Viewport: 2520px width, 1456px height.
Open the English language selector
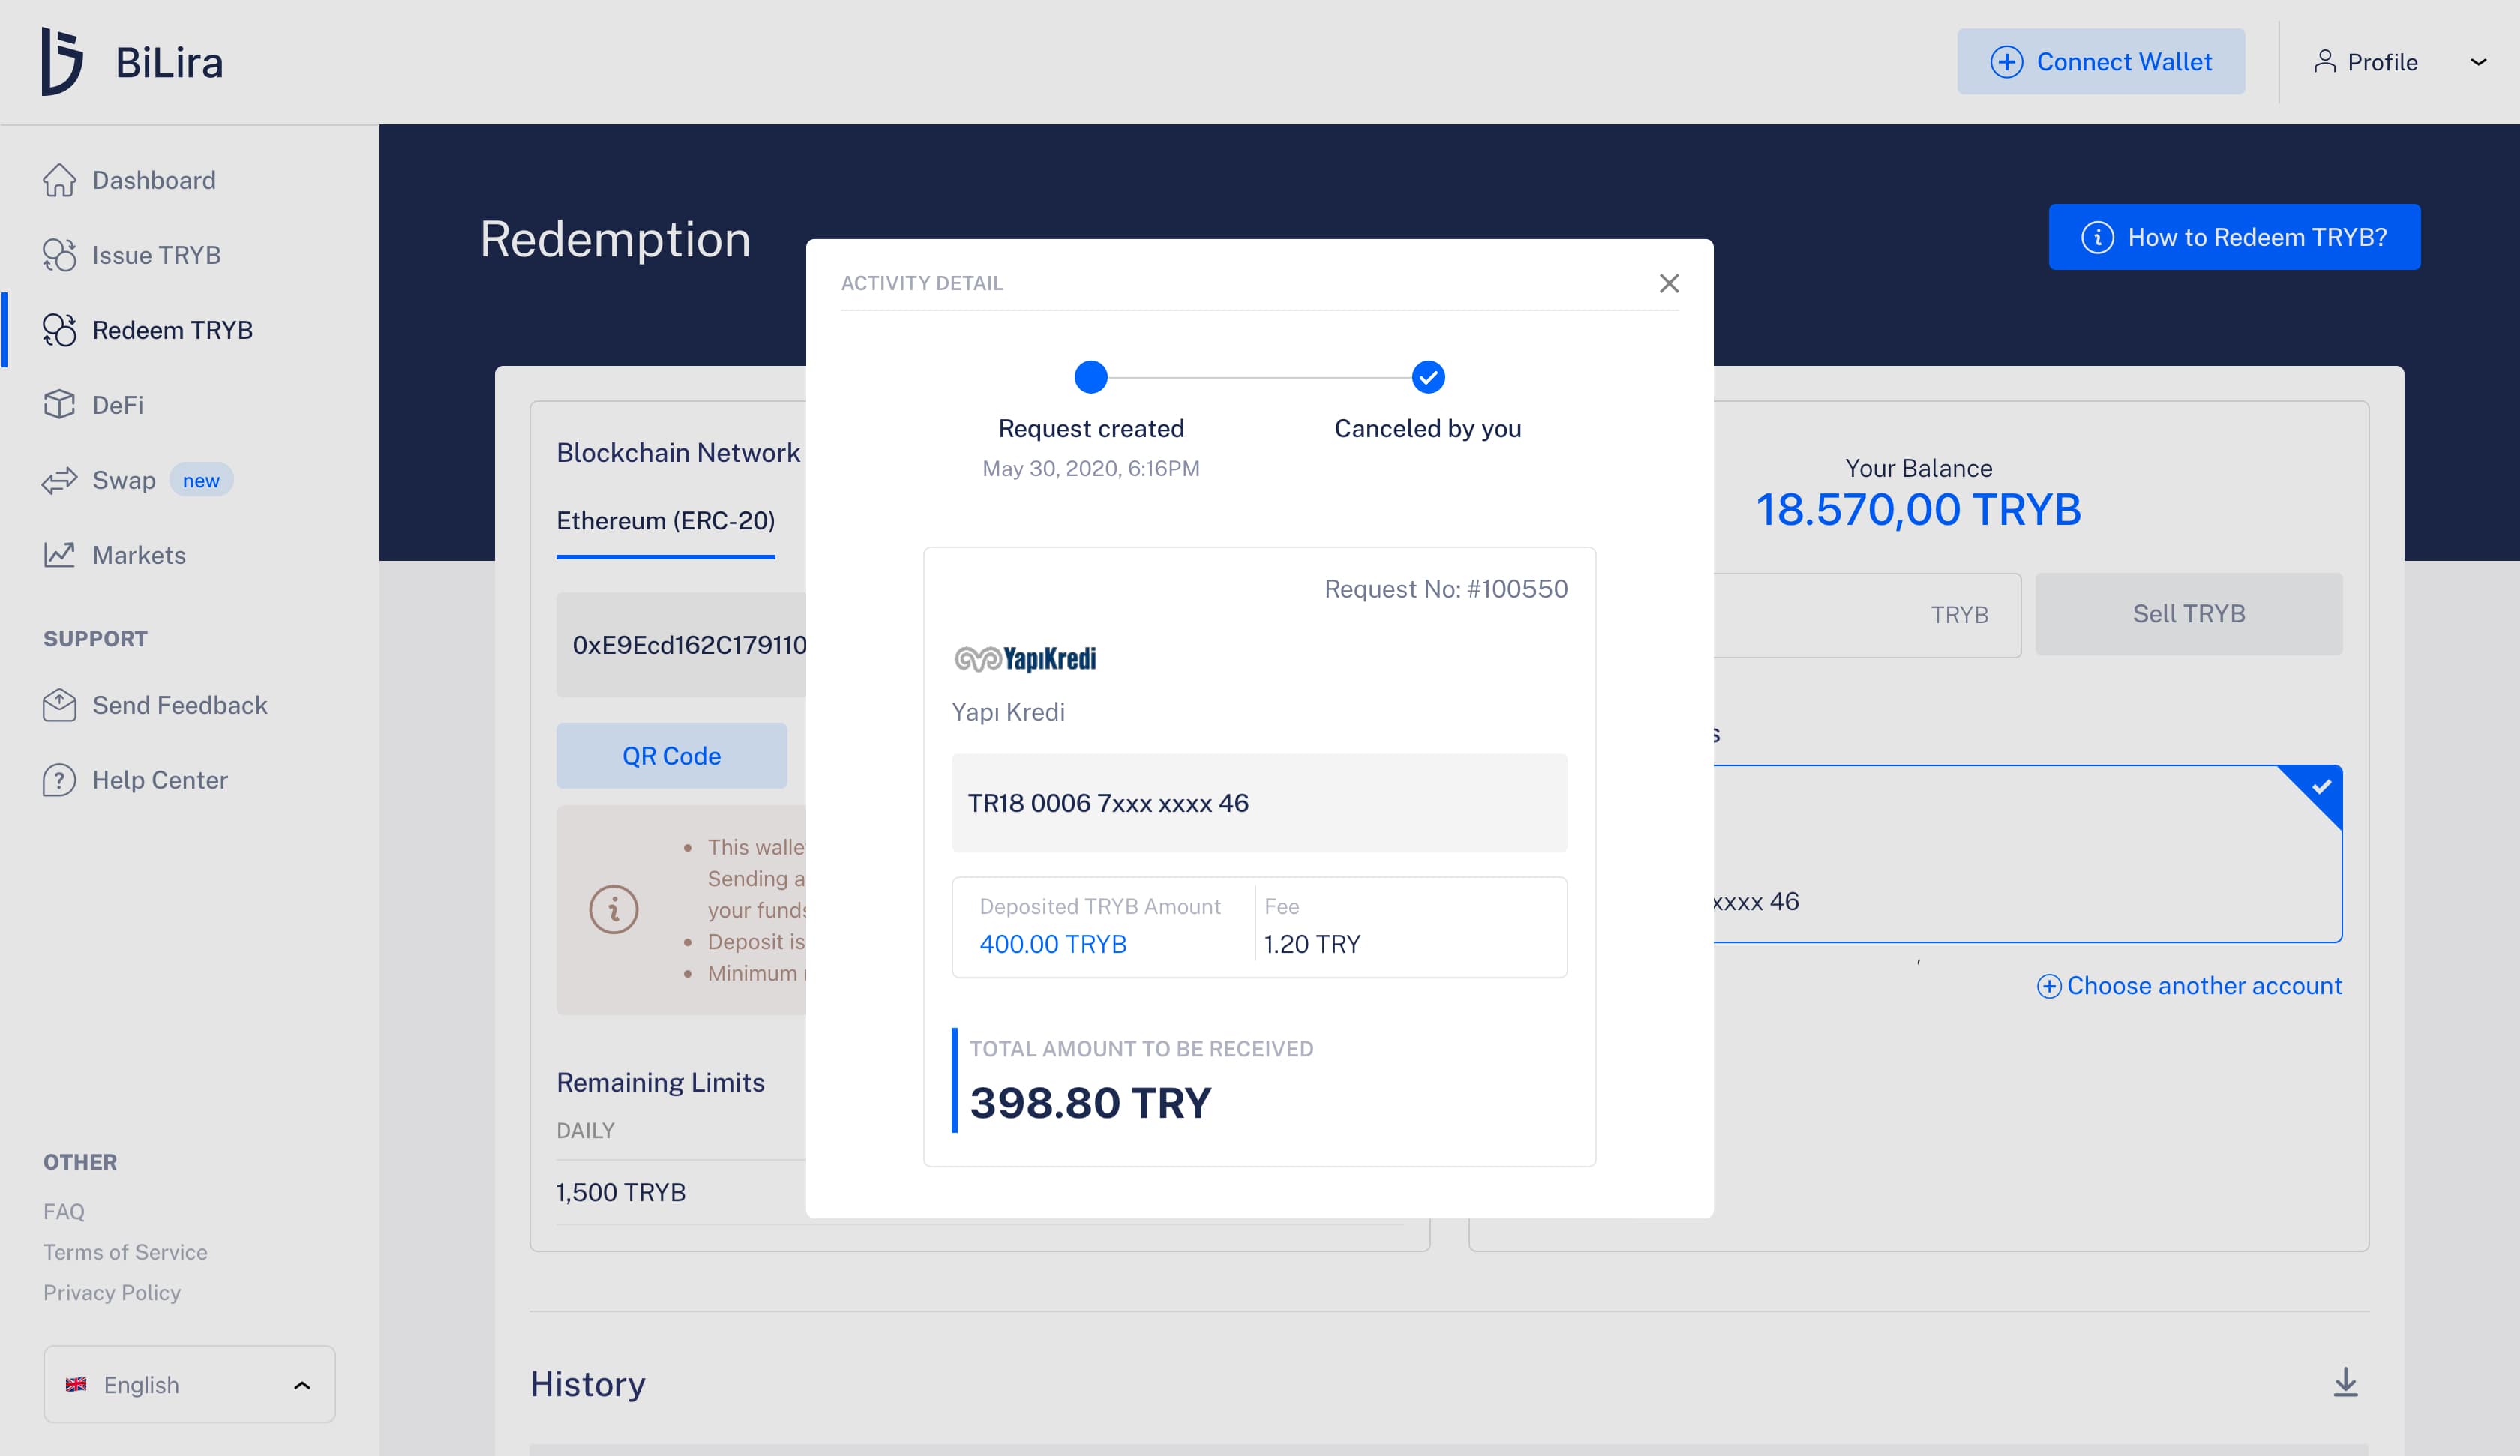189,1384
